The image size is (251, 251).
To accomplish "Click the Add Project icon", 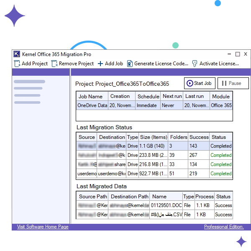I will pyautogui.click(x=17, y=64).
